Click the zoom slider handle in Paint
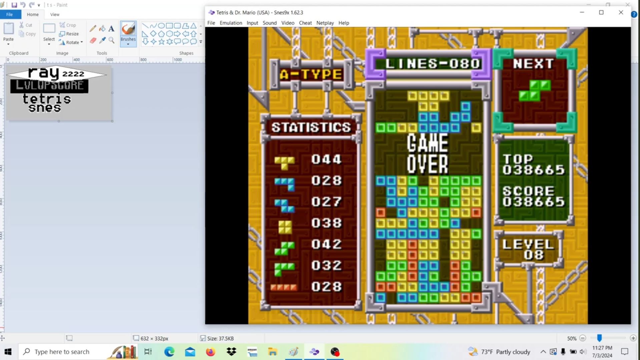 [599, 338]
